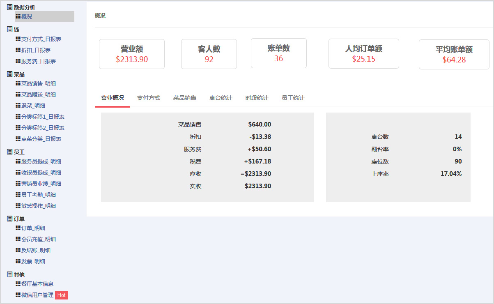Click the grid icon next to 概况
Viewport: 494px width, 304px height.
[x=18, y=16]
